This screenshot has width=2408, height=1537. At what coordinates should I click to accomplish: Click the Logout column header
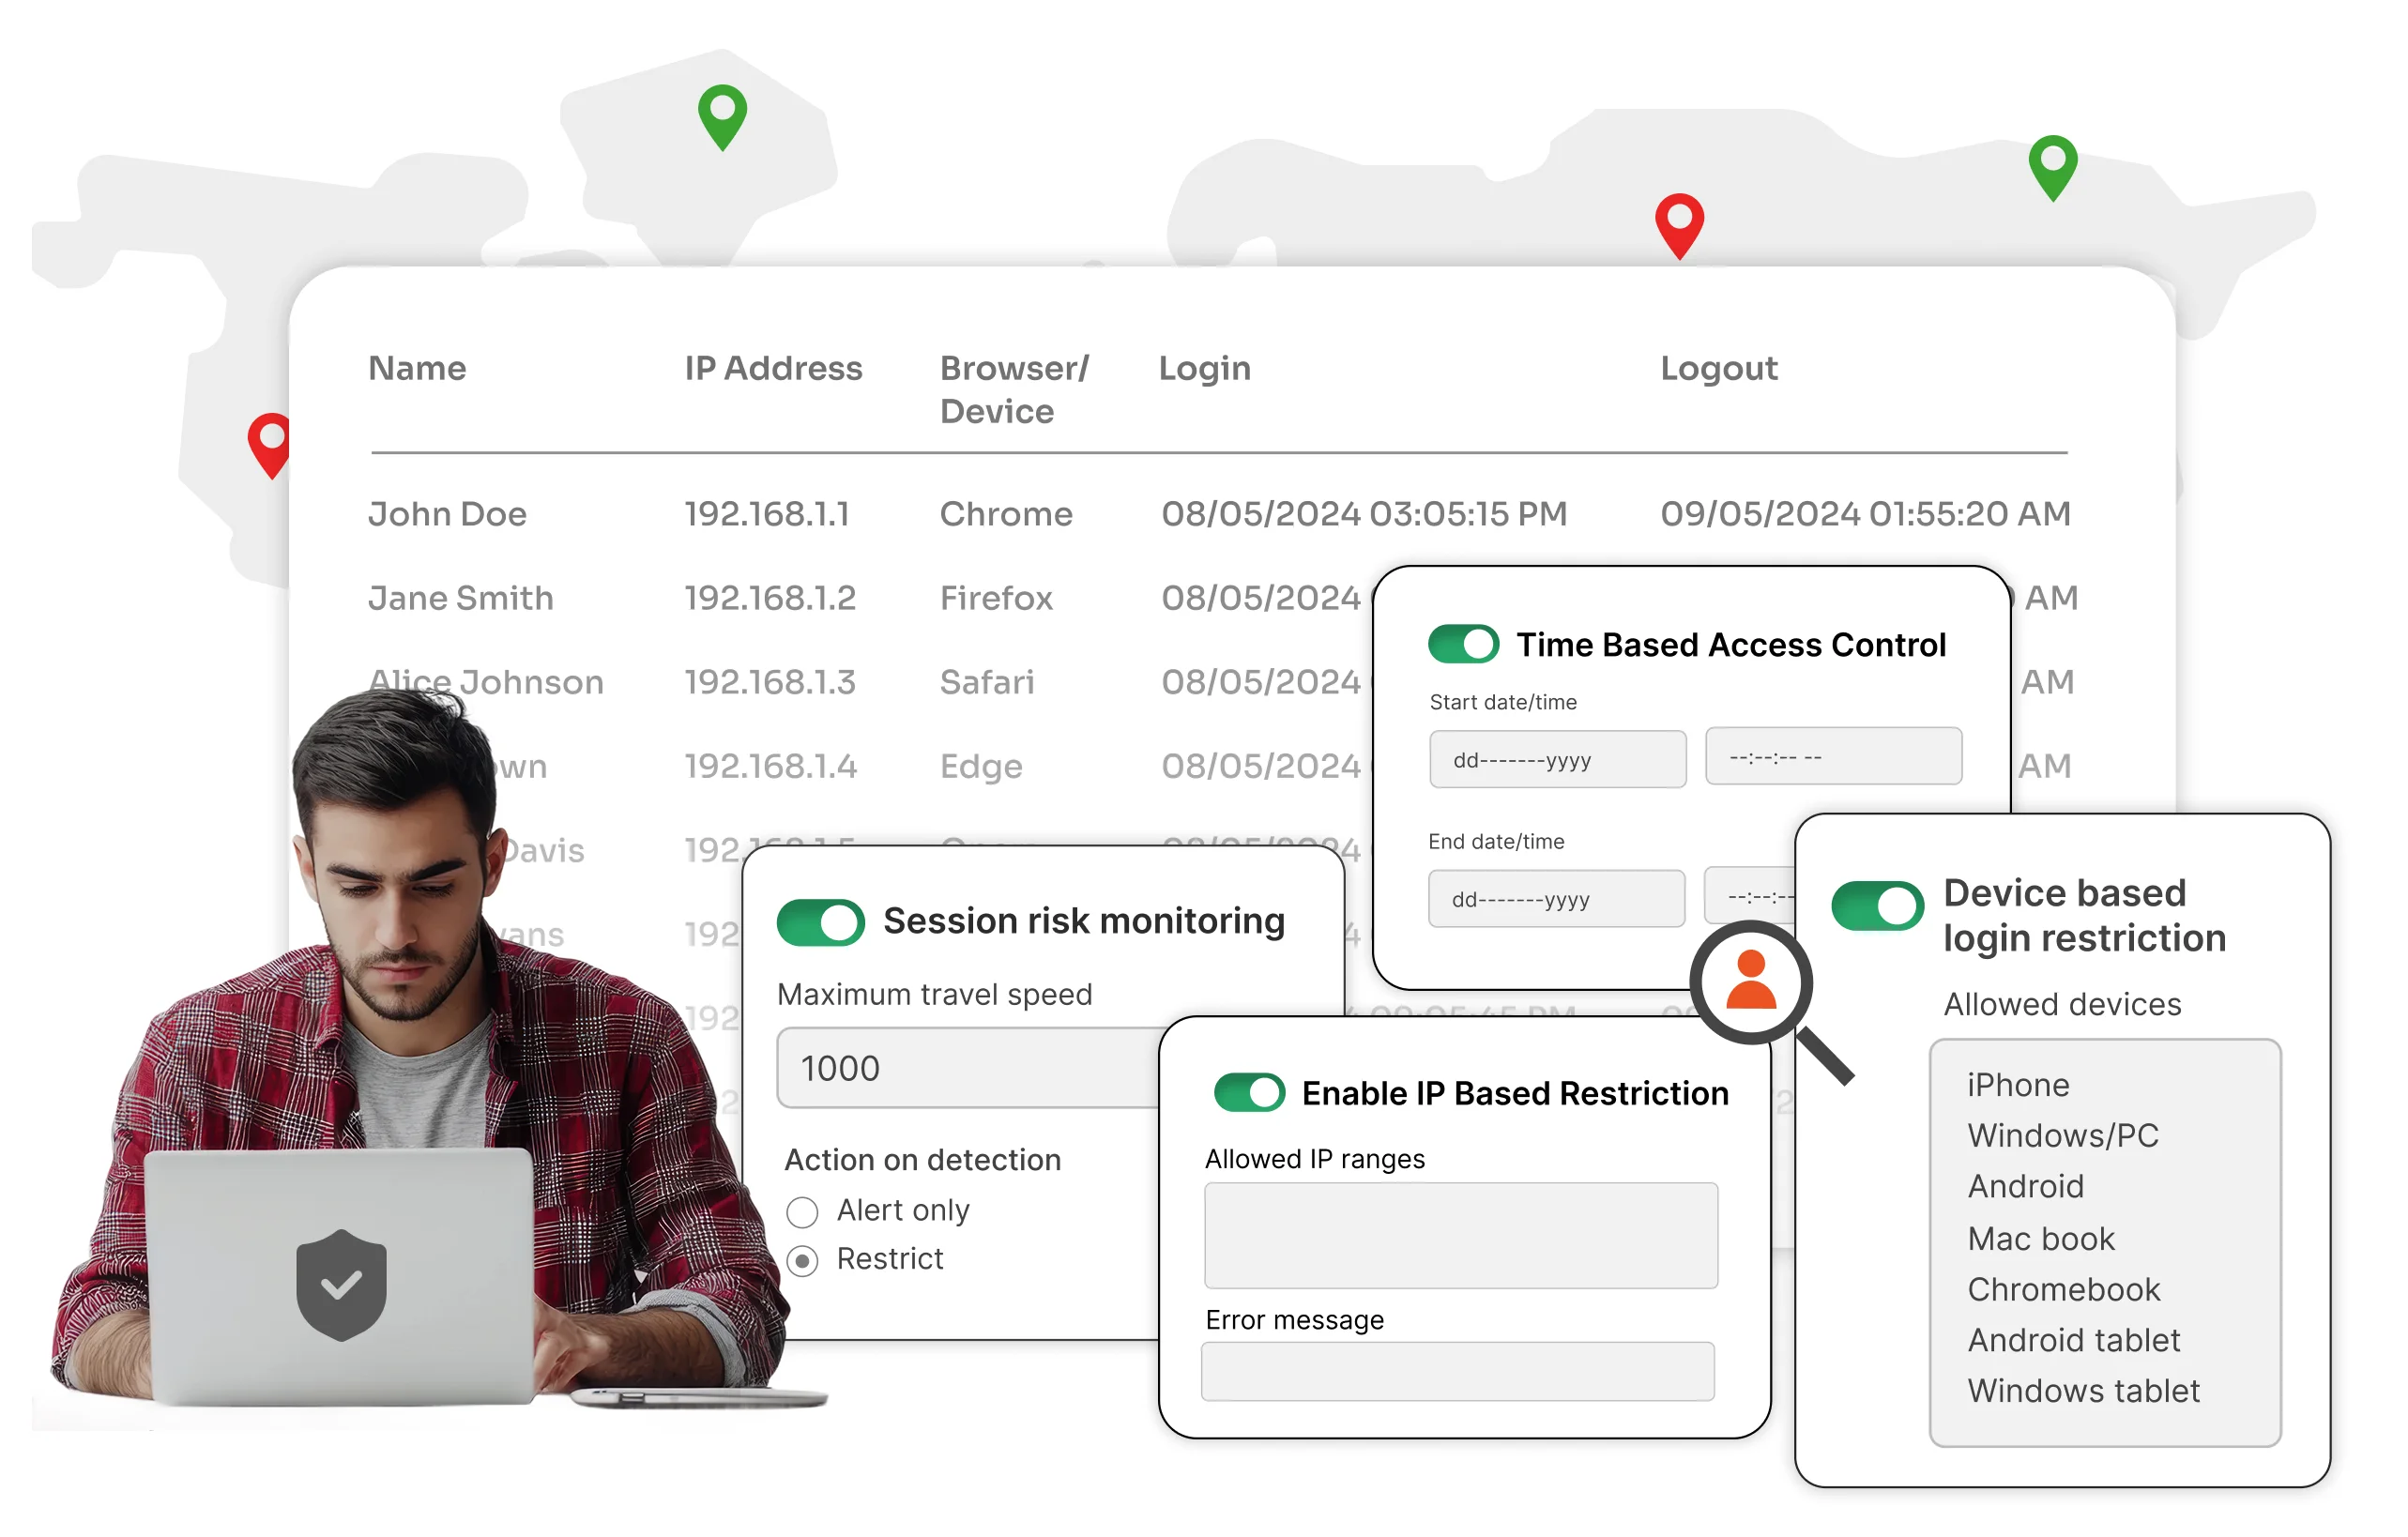(1719, 369)
